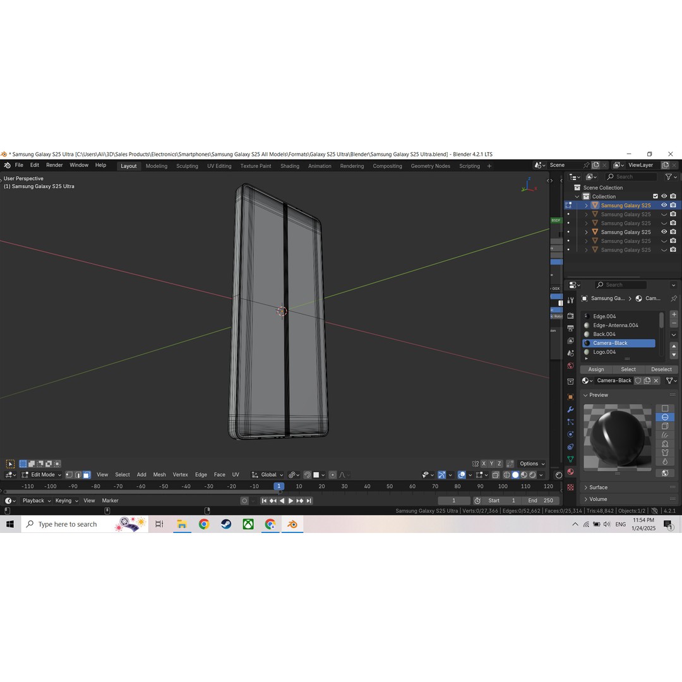Click the material Select button

pyautogui.click(x=628, y=369)
